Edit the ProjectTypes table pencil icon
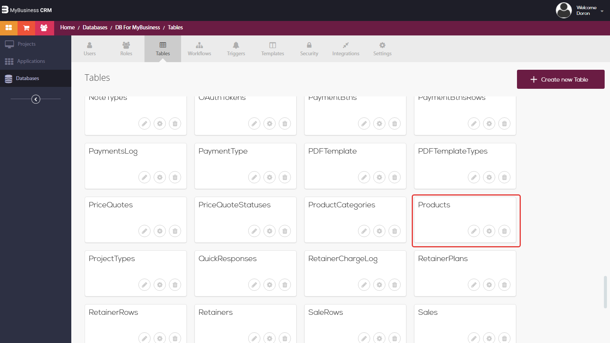 coord(144,285)
